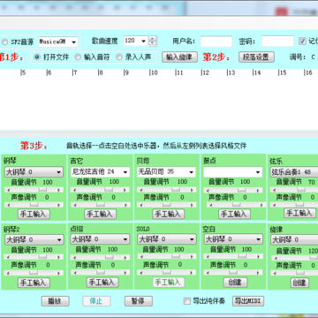Viewport: 318px width, 318px height.
Task: Open the 钢琴 track instrument dropdown
Action: 34,172
